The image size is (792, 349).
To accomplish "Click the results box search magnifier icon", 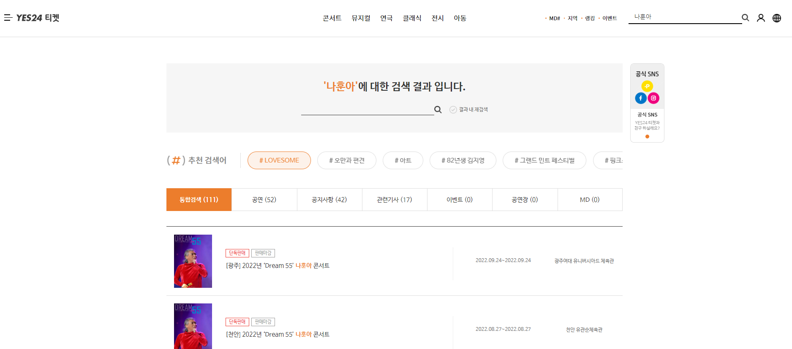I will [438, 110].
